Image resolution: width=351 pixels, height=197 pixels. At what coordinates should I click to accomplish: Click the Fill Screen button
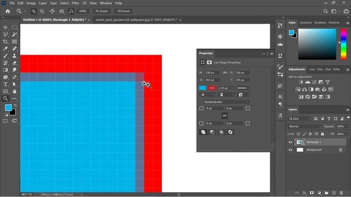pyautogui.click(x=123, y=11)
